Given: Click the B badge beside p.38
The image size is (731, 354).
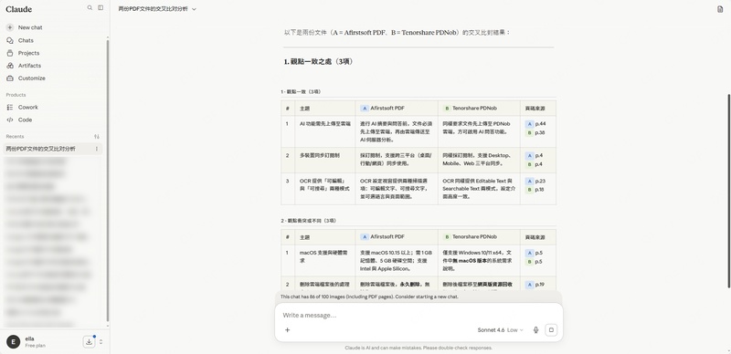Looking at the screenshot, I should tap(529, 133).
